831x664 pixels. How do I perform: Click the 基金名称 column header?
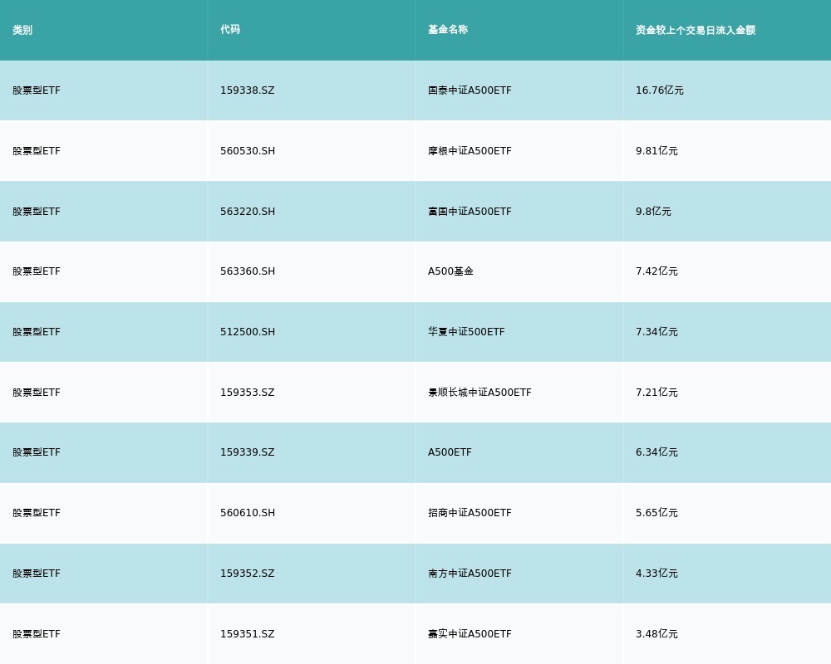[x=448, y=30]
